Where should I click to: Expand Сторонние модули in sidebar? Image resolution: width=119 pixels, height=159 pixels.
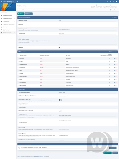pos(8,33)
